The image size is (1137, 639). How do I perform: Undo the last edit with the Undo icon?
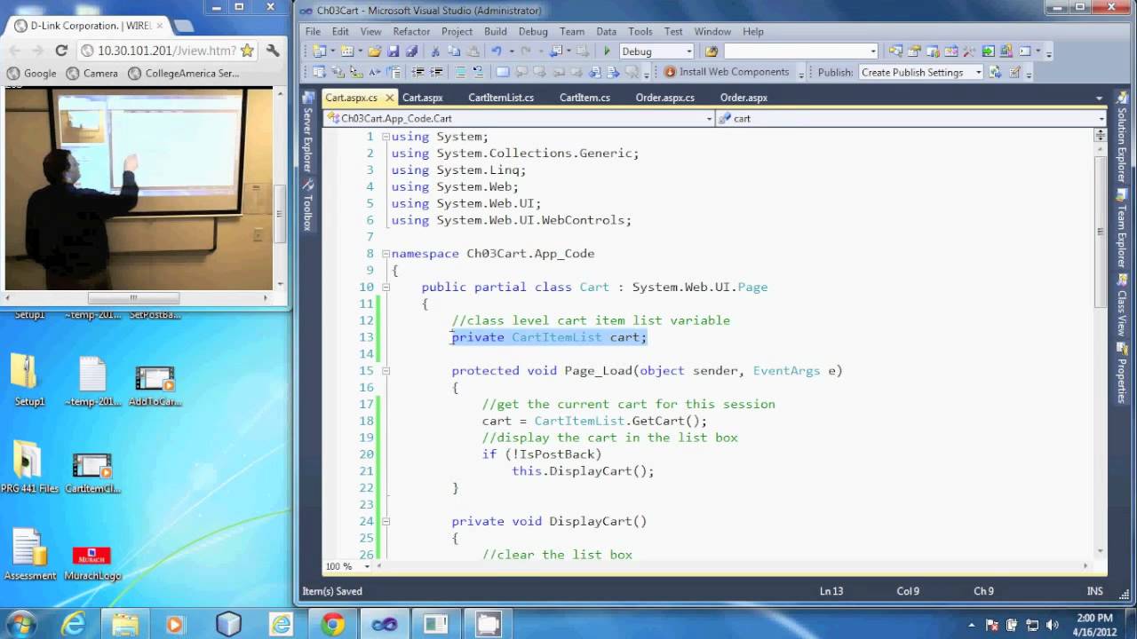[497, 51]
